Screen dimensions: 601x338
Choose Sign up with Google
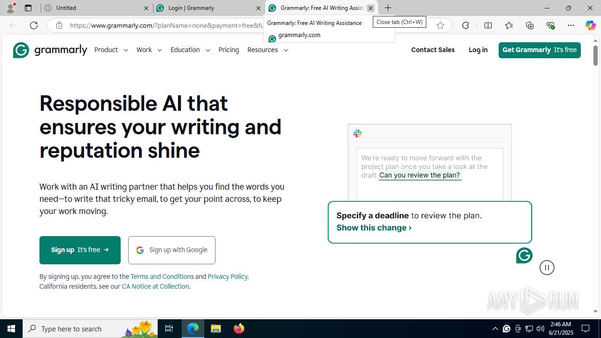coord(172,250)
